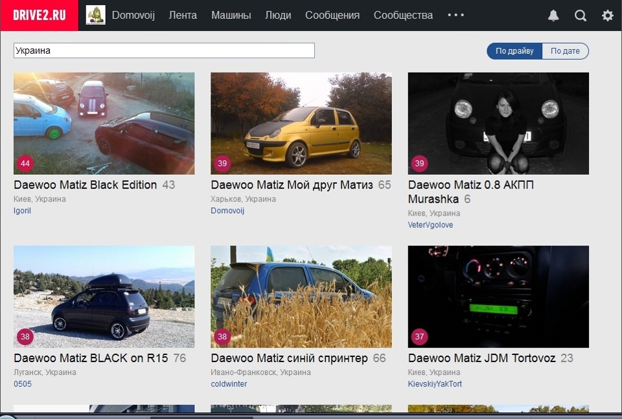Click count 65 beside Мой друг Матиз
This screenshot has width=622, height=419.
(384, 185)
